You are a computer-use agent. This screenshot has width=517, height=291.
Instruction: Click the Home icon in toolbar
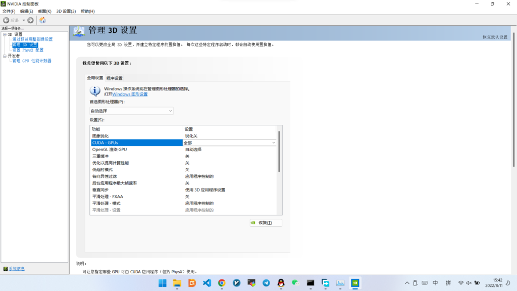42,20
